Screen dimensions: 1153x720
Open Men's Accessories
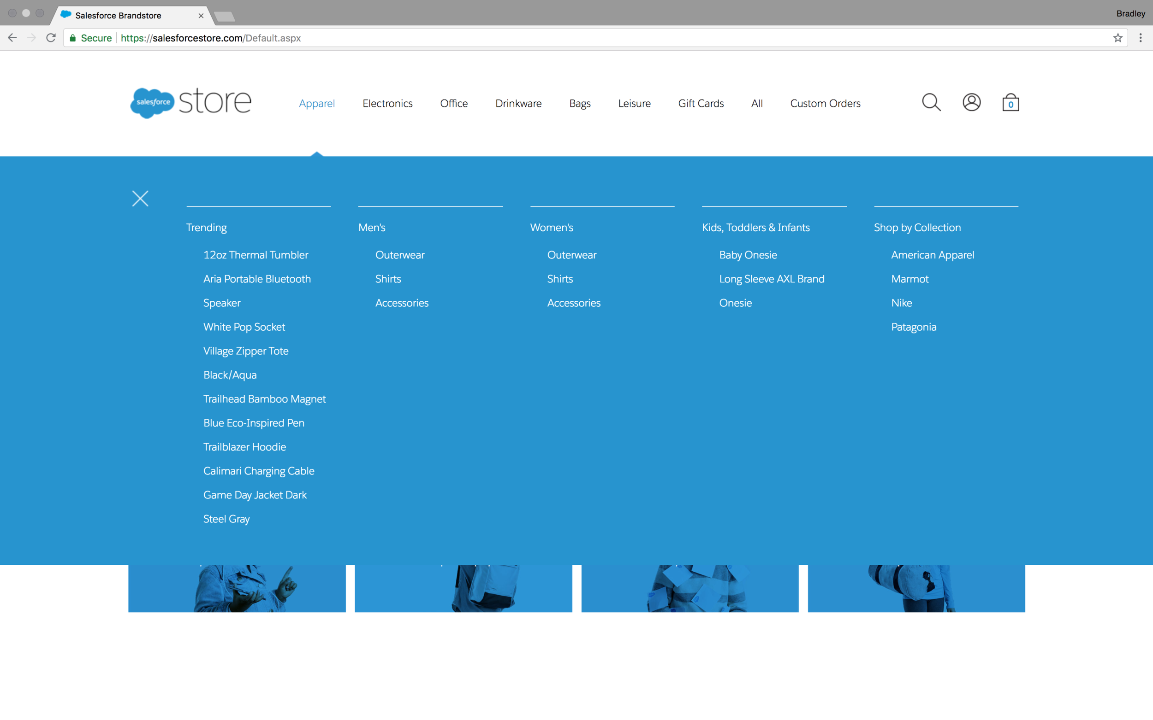coord(402,303)
